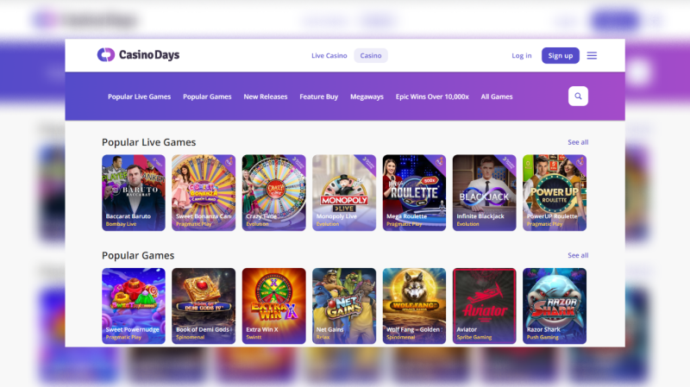Switch to Live Casino tab
690x387 pixels.
(x=329, y=55)
